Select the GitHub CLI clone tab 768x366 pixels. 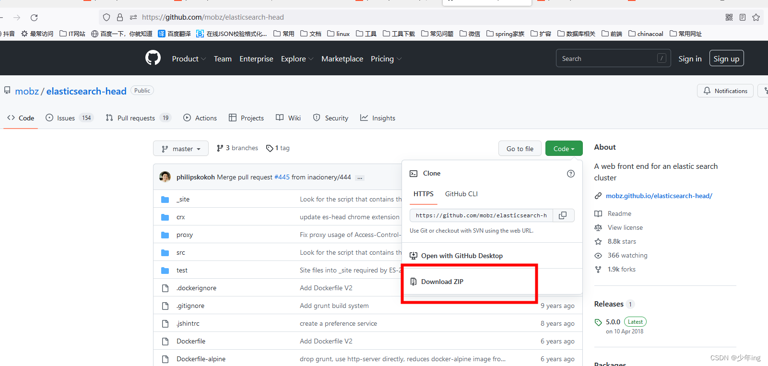pos(461,194)
